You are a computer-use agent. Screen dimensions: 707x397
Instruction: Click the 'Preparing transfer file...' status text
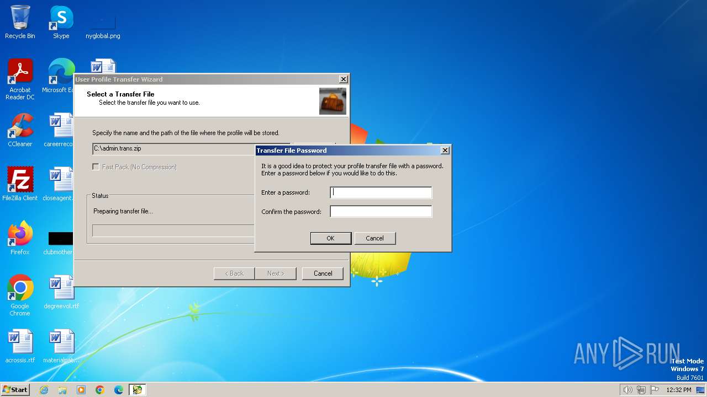point(123,211)
